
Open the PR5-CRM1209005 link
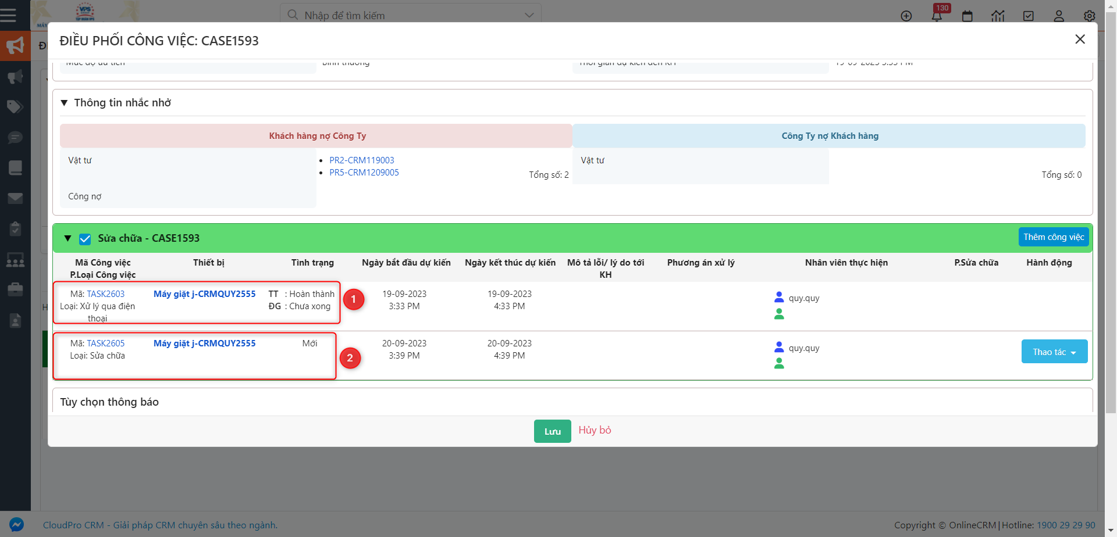(x=364, y=173)
